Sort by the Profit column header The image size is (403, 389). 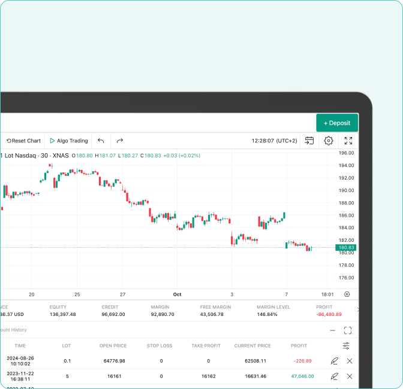pyautogui.click(x=298, y=346)
